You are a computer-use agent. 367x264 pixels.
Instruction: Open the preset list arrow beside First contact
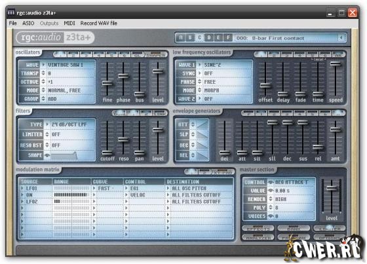pyautogui.click(x=341, y=38)
